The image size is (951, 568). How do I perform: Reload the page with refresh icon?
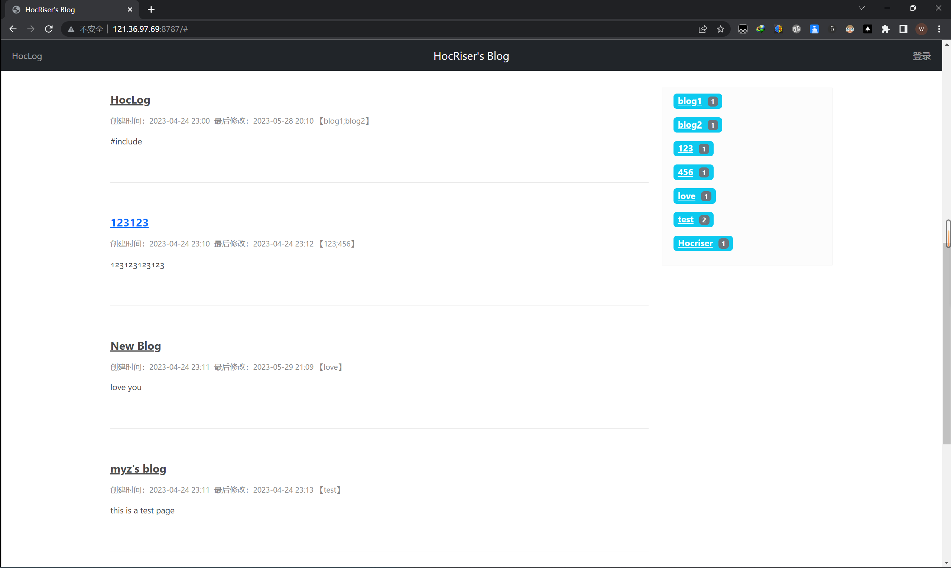pos(49,29)
